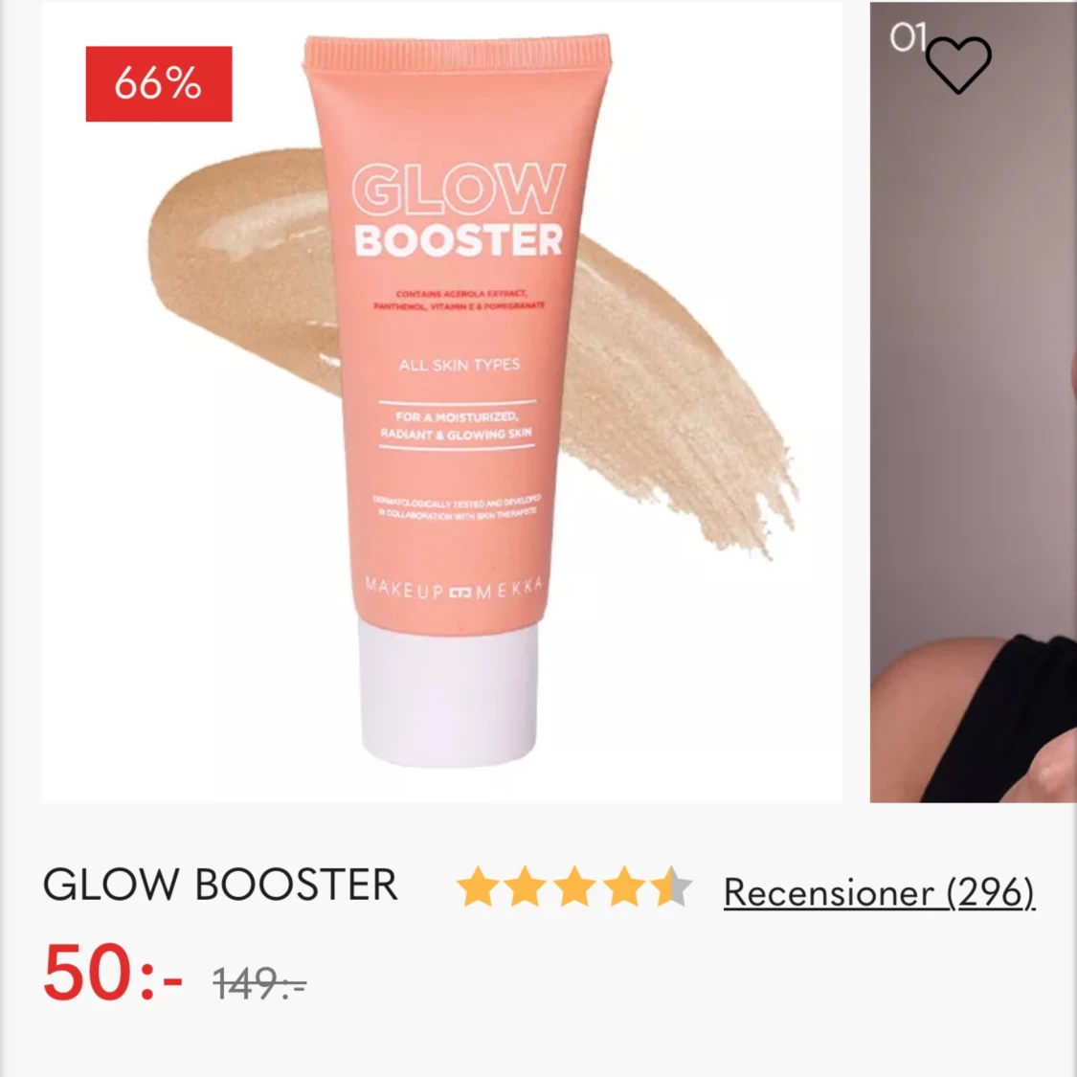This screenshot has width=1077, height=1077.
Task: Click the ALL SKIN TYPES text on tube
Action: pos(460,365)
